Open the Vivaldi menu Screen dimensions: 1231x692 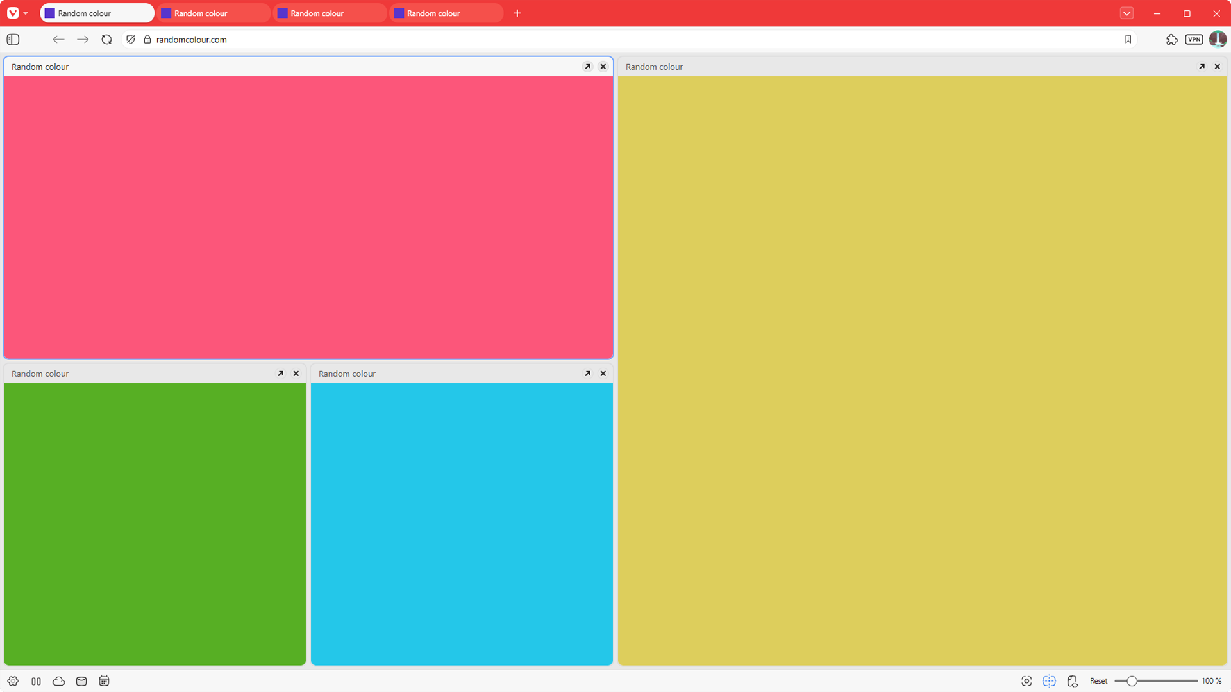(x=13, y=13)
